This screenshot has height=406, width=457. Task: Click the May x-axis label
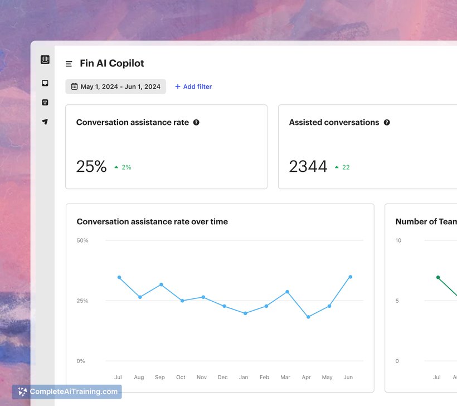327,378
